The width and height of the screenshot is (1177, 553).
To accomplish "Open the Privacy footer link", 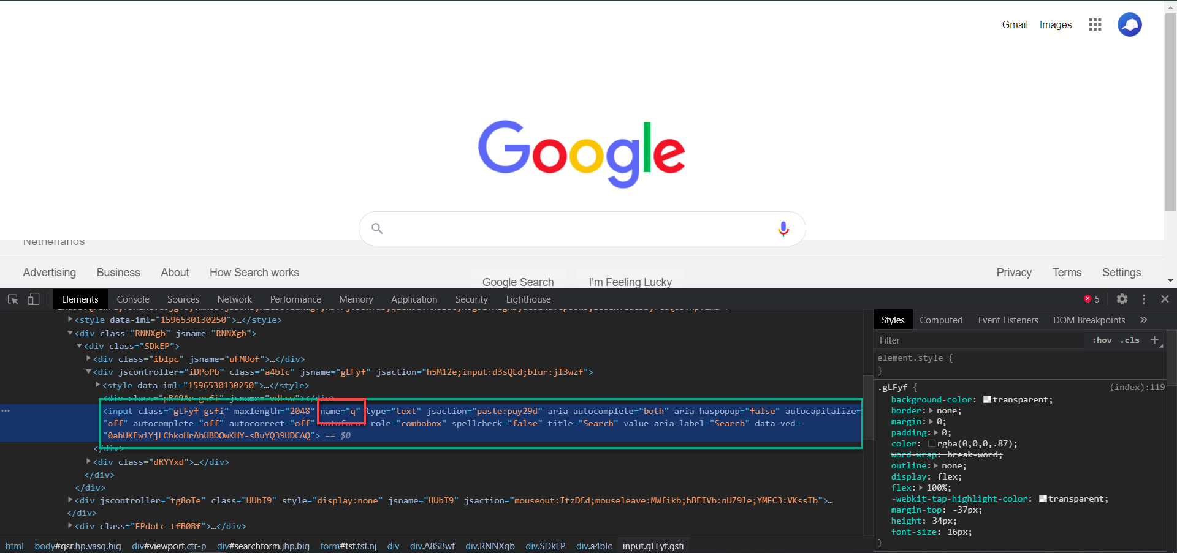I will click(x=1014, y=273).
